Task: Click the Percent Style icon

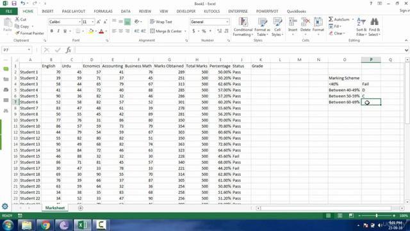Action: [x=204, y=31]
